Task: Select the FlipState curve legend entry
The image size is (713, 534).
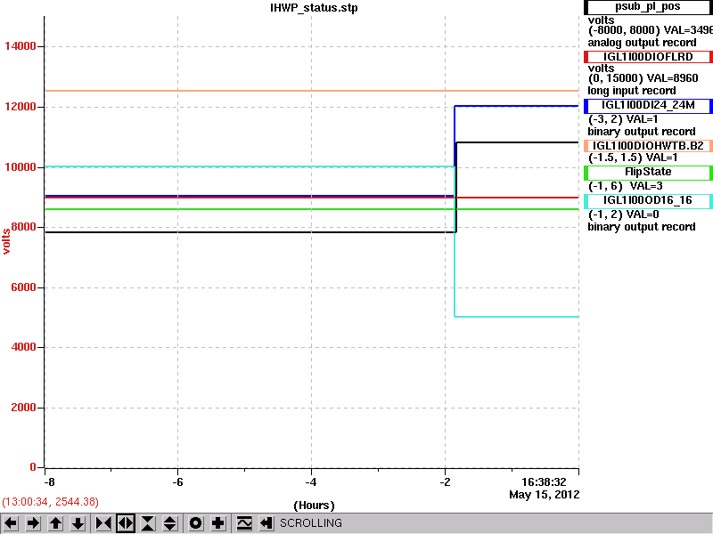Action: coord(648,172)
